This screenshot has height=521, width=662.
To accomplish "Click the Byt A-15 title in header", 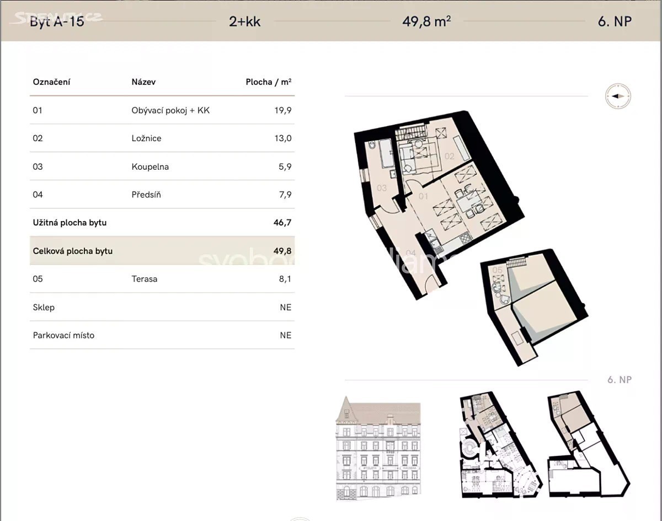I will click(x=57, y=22).
